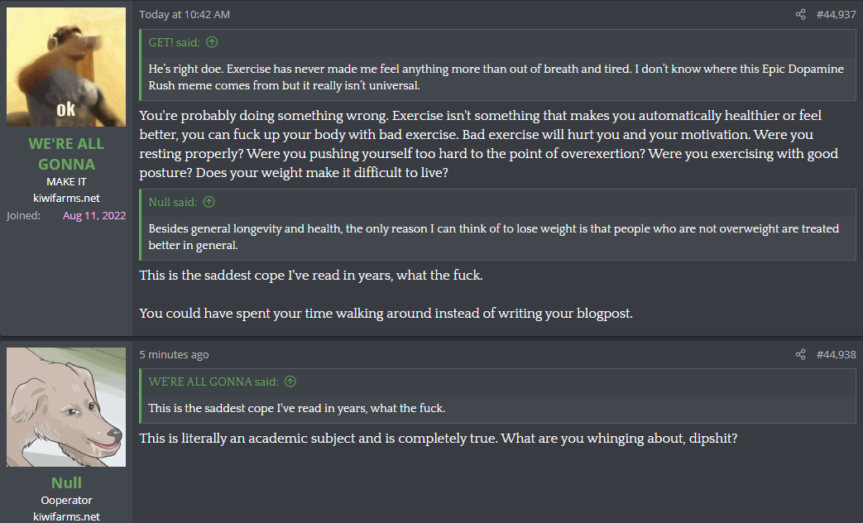Click 'Null said:' quote header text

(174, 202)
